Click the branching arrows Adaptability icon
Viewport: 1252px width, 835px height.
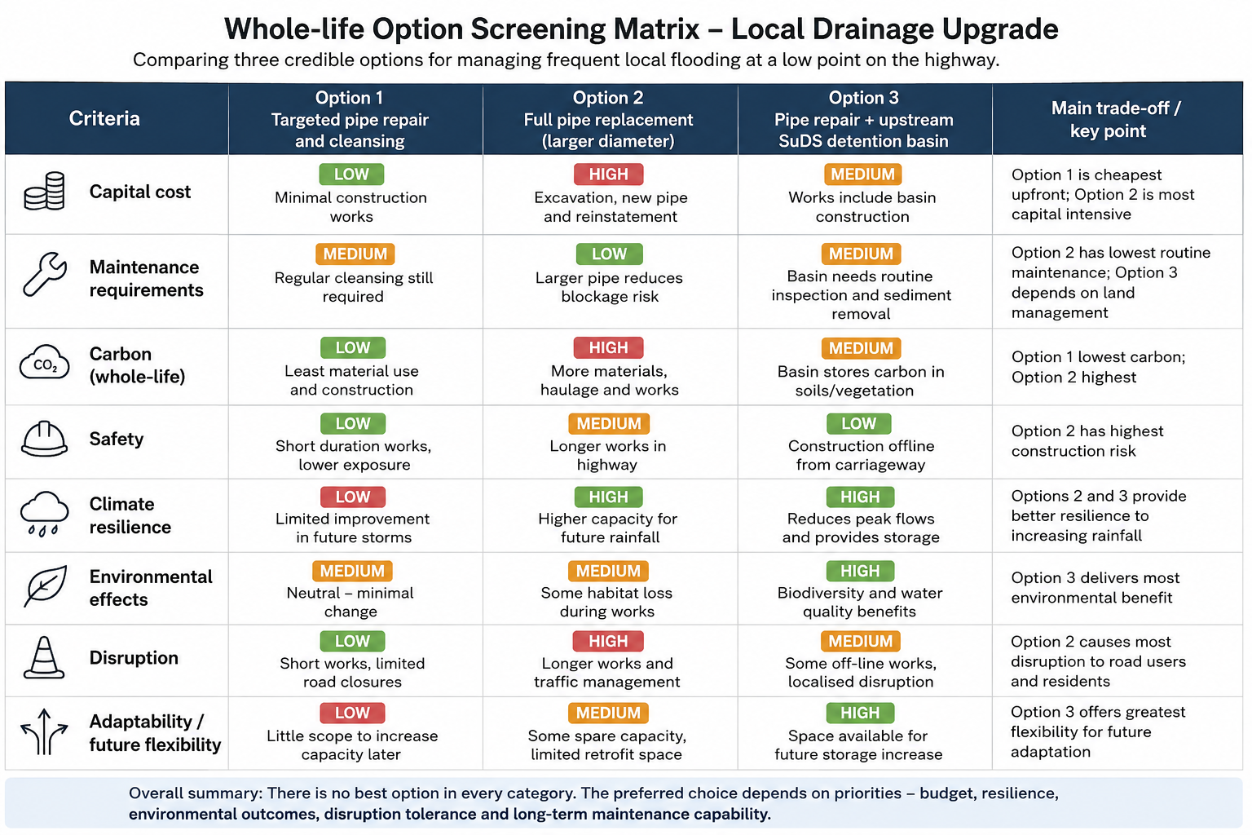pyautogui.click(x=44, y=731)
